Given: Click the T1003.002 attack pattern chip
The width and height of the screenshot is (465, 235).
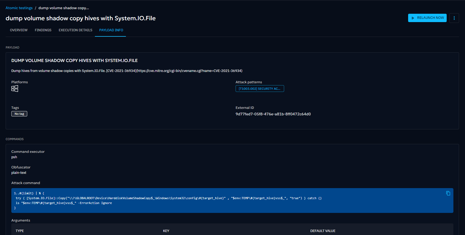Looking at the screenshot, I should tap(260, 89).
